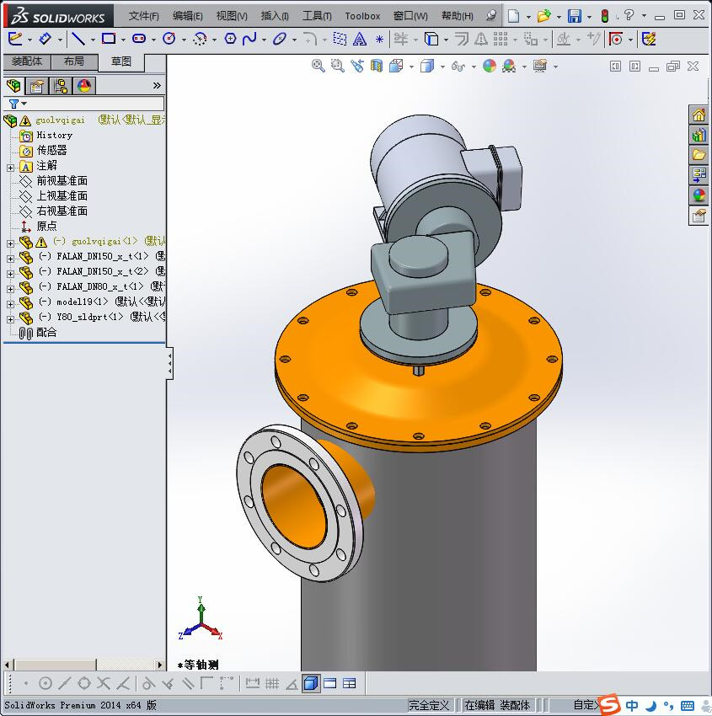
Task: Open the 插入(I) menu
Action: pos(275,16)
